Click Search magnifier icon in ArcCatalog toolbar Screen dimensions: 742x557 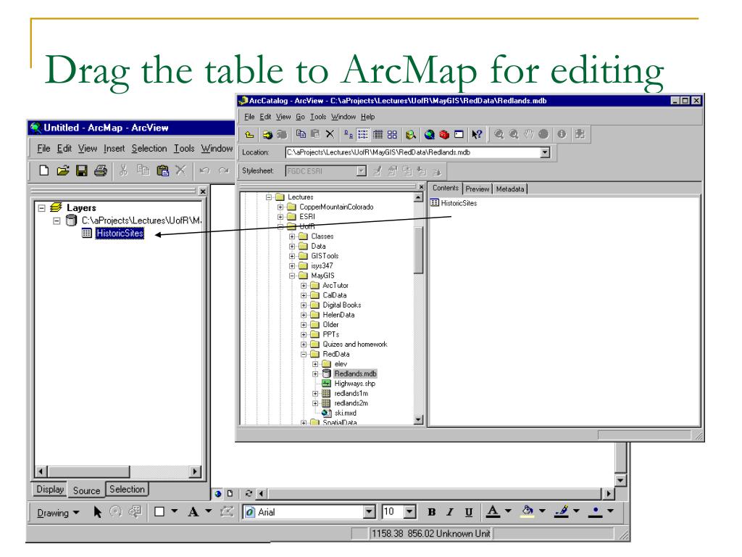[410, 134]
